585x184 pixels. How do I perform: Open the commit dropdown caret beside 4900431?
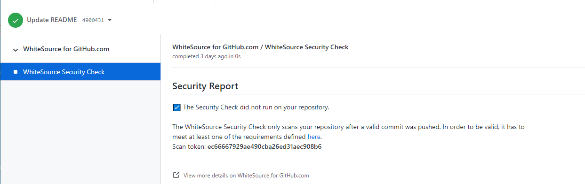(x=109, y=20)
